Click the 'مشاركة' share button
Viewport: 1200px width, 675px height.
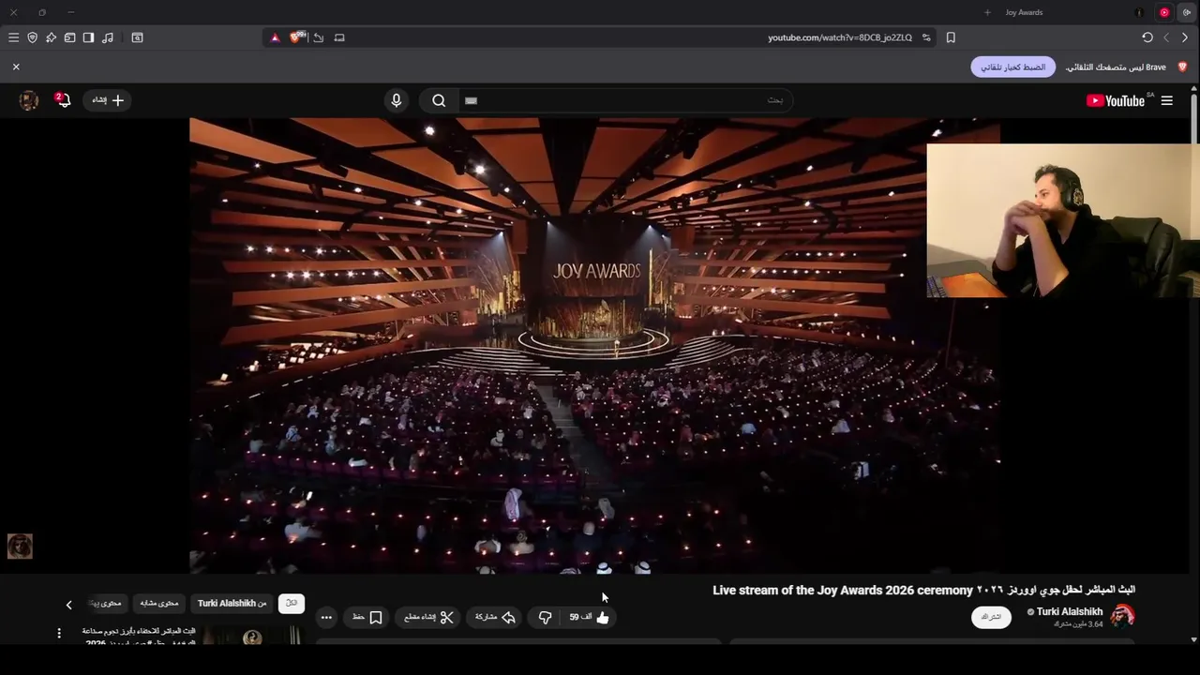(x=495, y=617)
